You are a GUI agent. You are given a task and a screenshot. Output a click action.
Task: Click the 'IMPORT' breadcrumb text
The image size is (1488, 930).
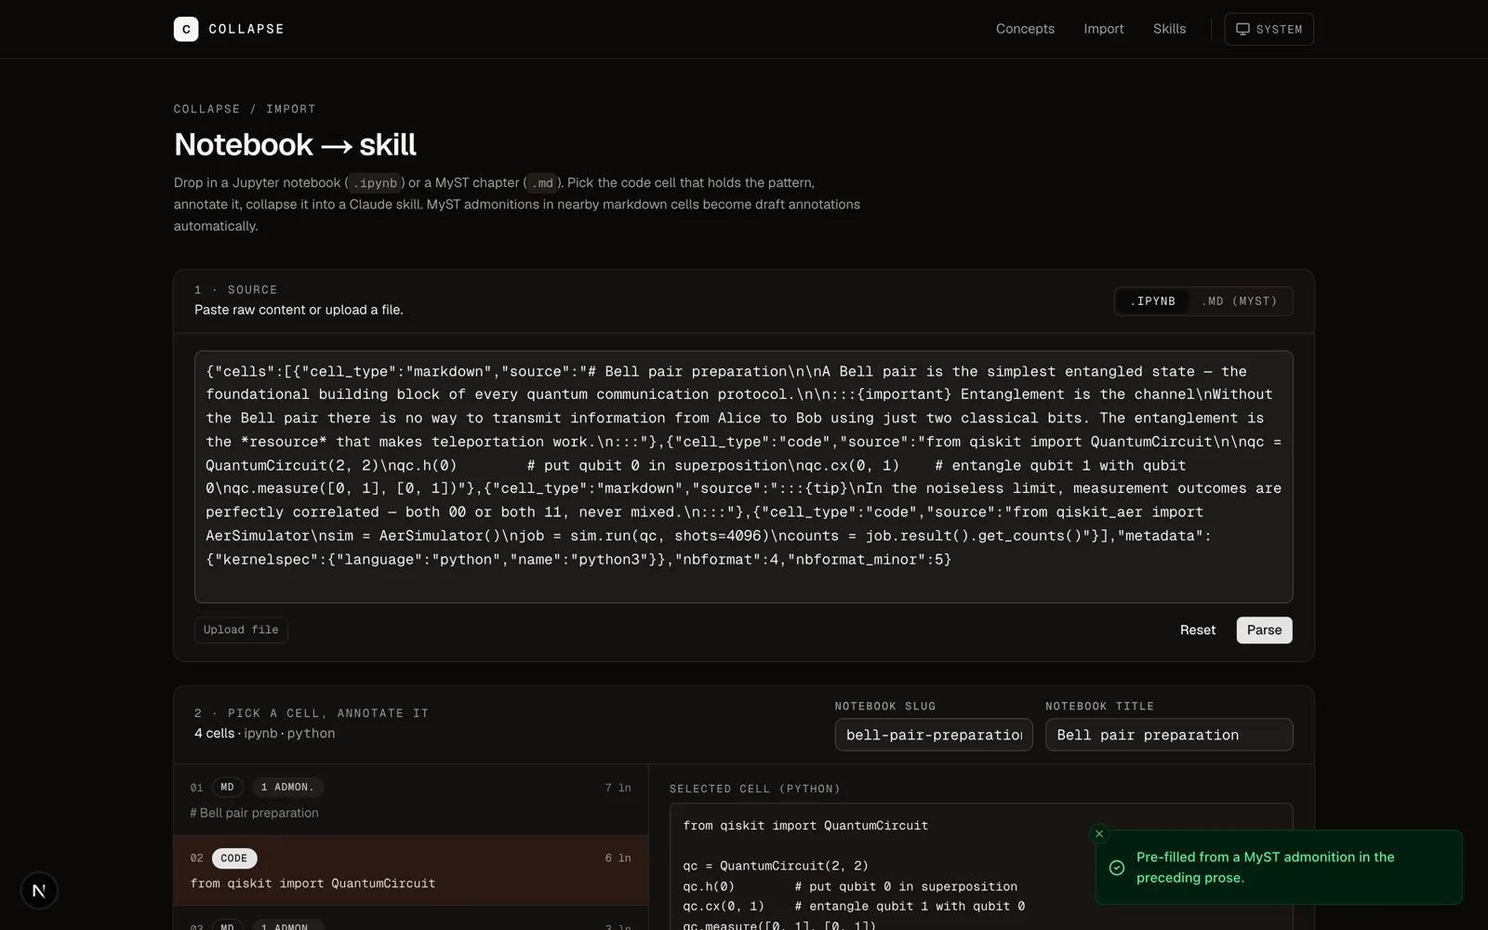coord(291,109)
